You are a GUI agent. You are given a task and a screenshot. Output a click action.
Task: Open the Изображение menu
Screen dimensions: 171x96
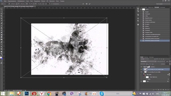[21, 1]
